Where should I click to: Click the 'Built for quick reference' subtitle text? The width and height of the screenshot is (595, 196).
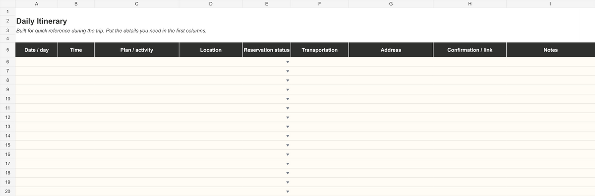111,31
